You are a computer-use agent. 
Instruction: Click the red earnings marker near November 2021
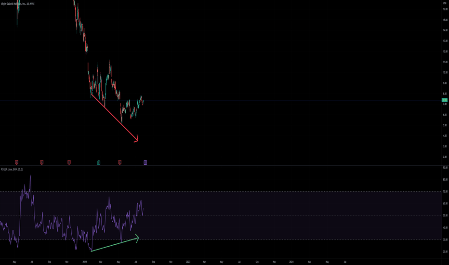[x=69, y=162]
